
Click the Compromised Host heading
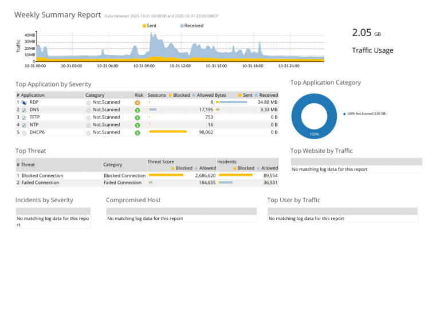pos(133,200)
